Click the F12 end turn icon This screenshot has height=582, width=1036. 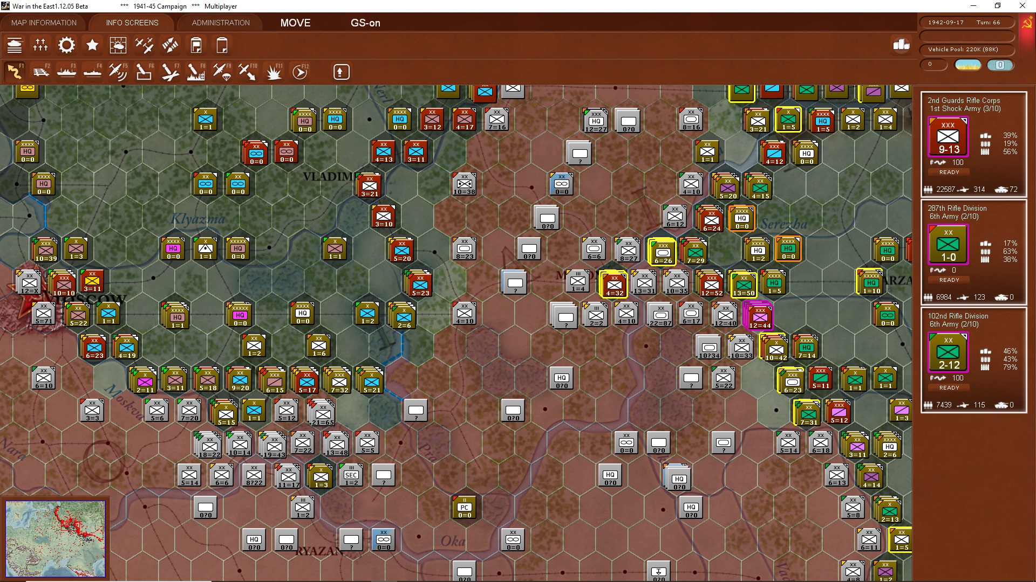[x=300, y=72]
